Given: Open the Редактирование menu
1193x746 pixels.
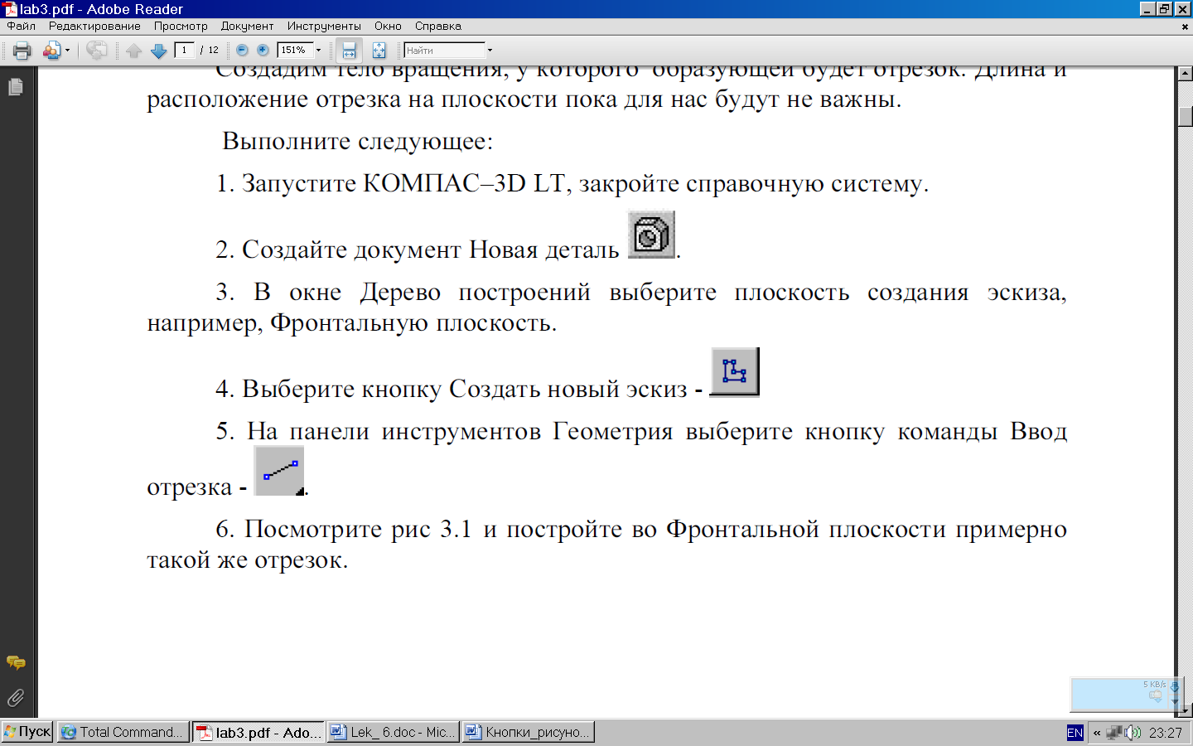Looking at the screenshot, I should pos(94,26).
